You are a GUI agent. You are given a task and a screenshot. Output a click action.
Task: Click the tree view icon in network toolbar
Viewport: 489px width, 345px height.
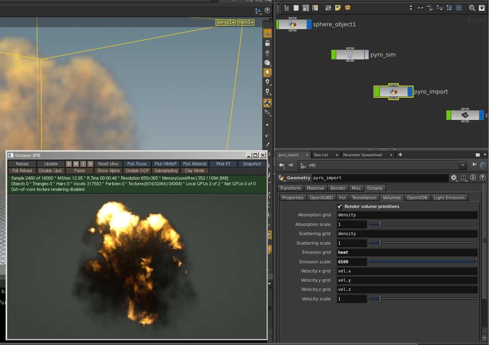[286, 8]
